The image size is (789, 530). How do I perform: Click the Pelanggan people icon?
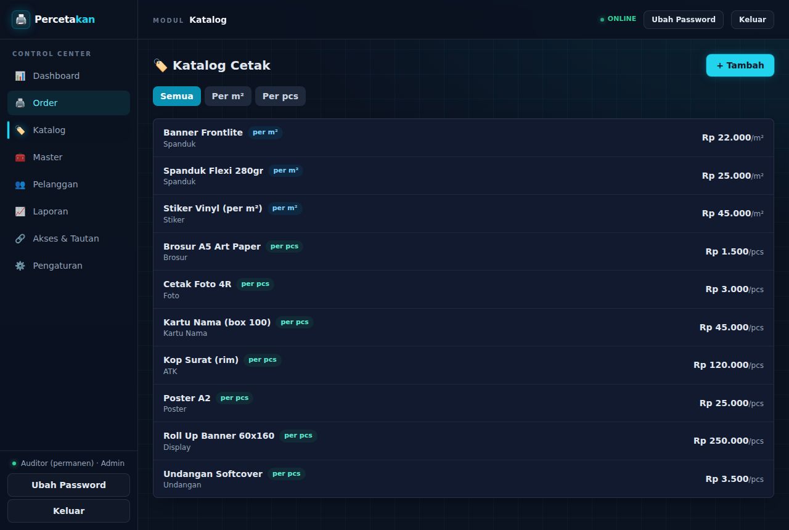(x=20, y=184)
